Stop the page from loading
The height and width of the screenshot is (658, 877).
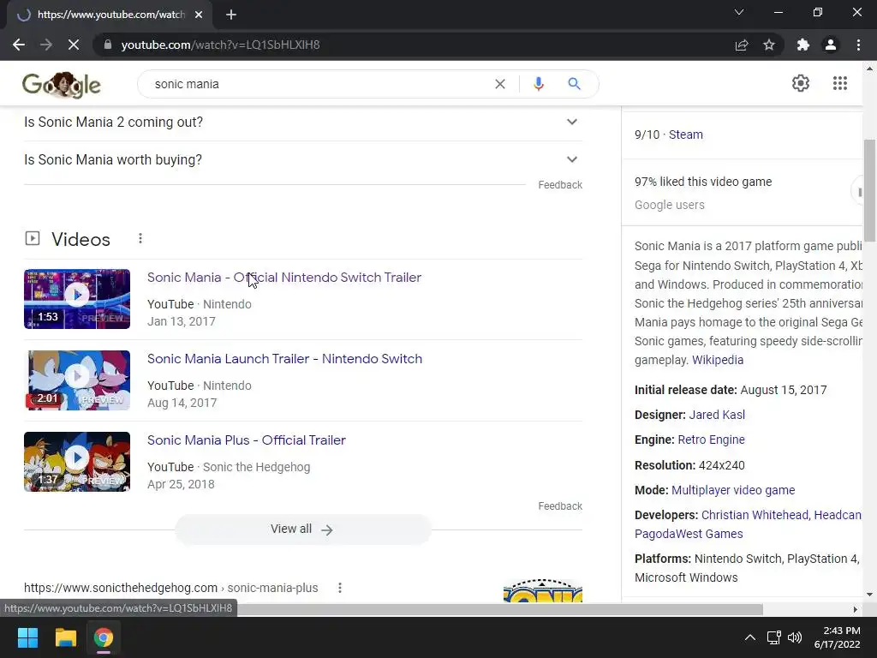pyautogui.click(x=74, y=45)
